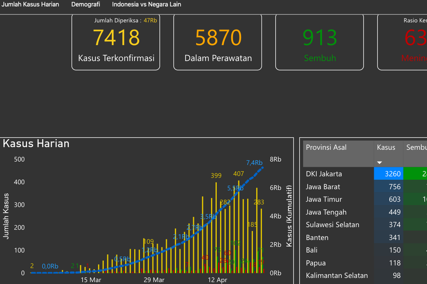Viewport: 427px width, 284px height.
Task: Click the Kasus Harian chart title
Action: click(x=36, y=144)
